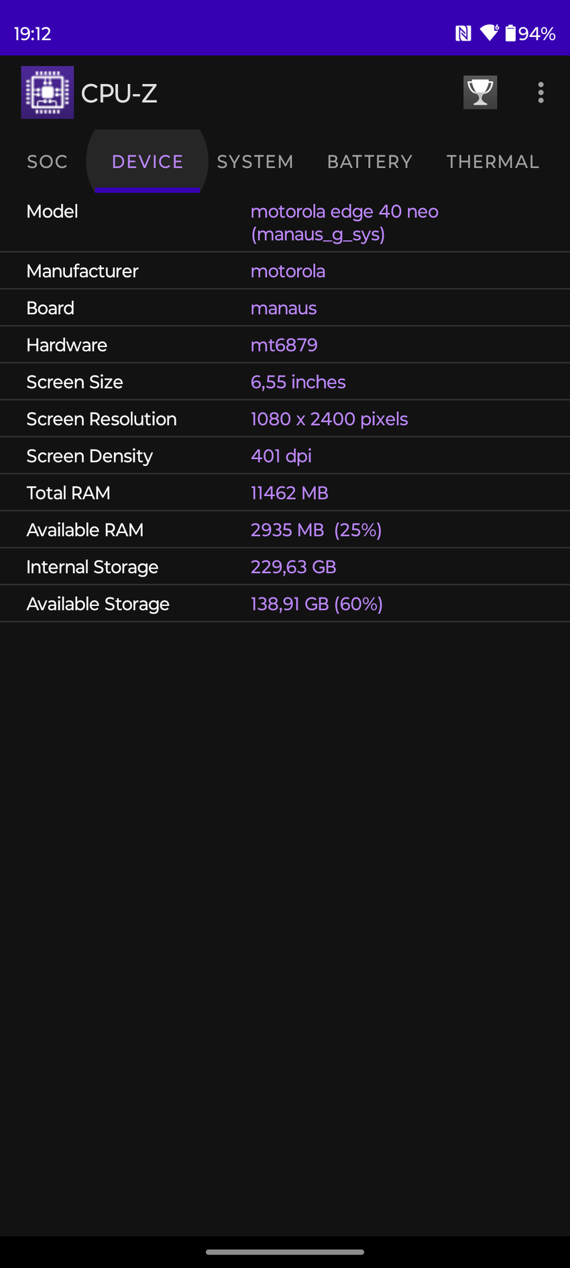
Task: Open the three-dot overflow menu
Action: [540, 93]
